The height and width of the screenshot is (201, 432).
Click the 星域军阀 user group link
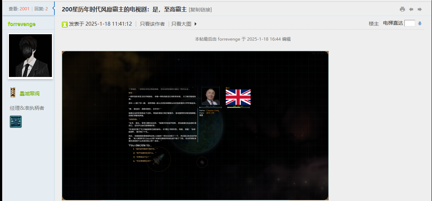pos(29,93)
